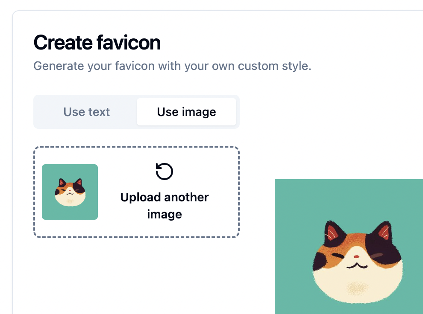
Task: Click the refresh icon above Upload another image
Action: pos(164,171)
